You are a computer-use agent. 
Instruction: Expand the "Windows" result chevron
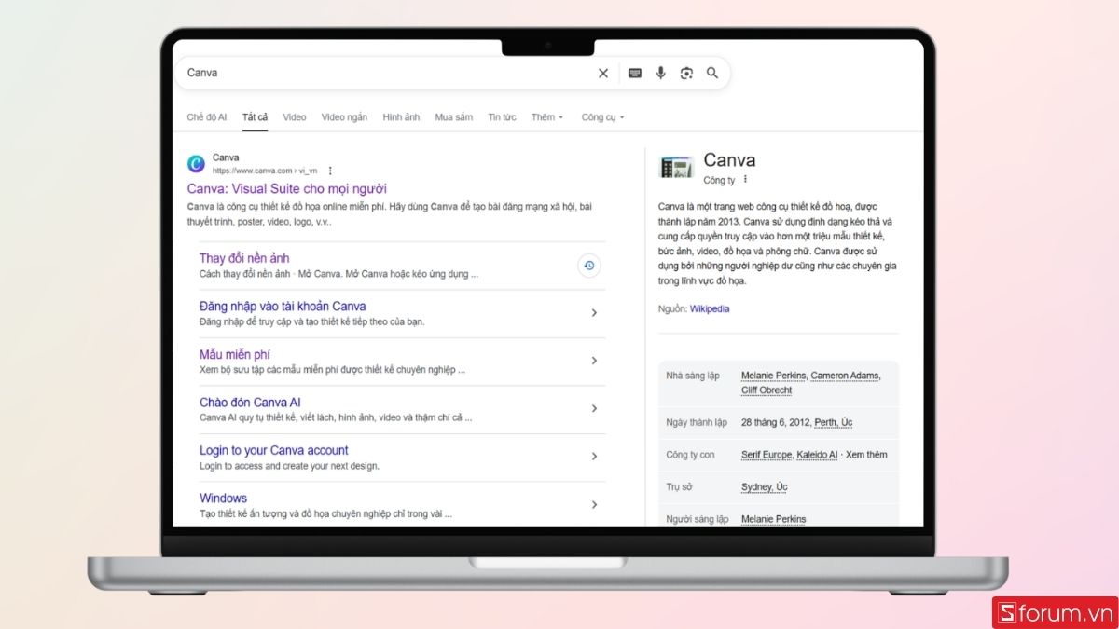coord(594,504)
